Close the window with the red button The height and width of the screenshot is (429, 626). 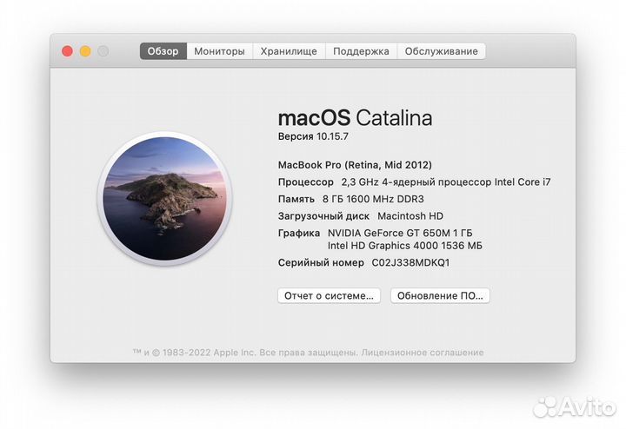tap(67, 51)
